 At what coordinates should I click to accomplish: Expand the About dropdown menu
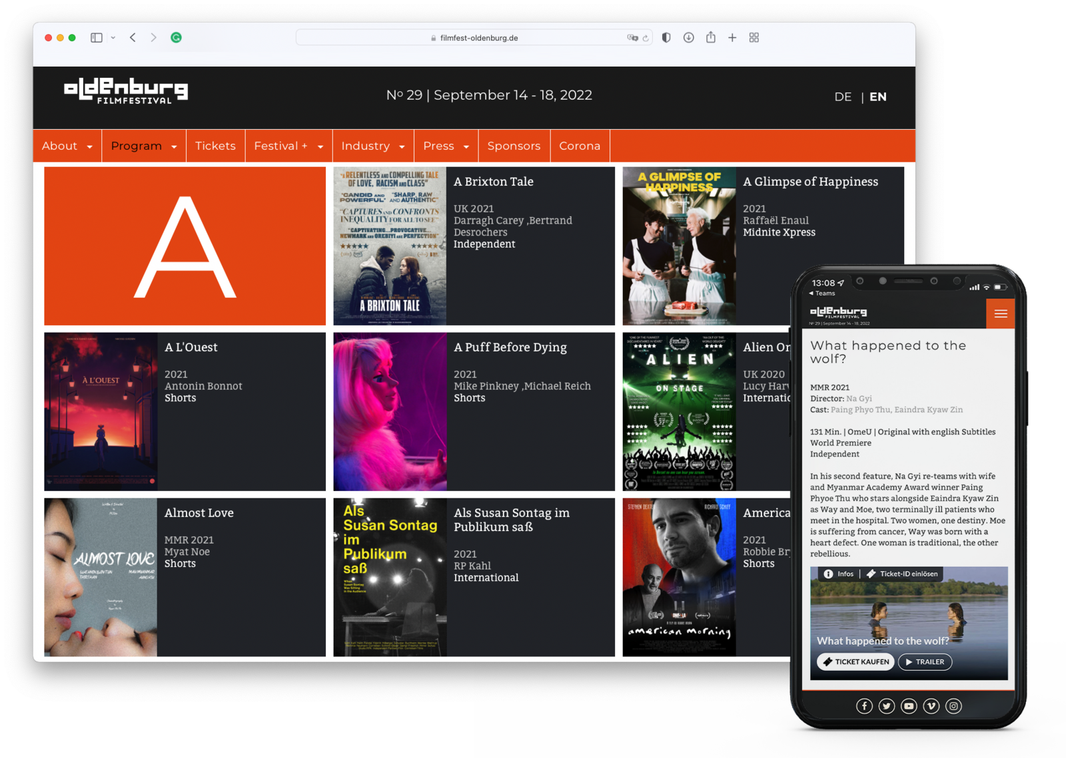click(x=67, y=146)
